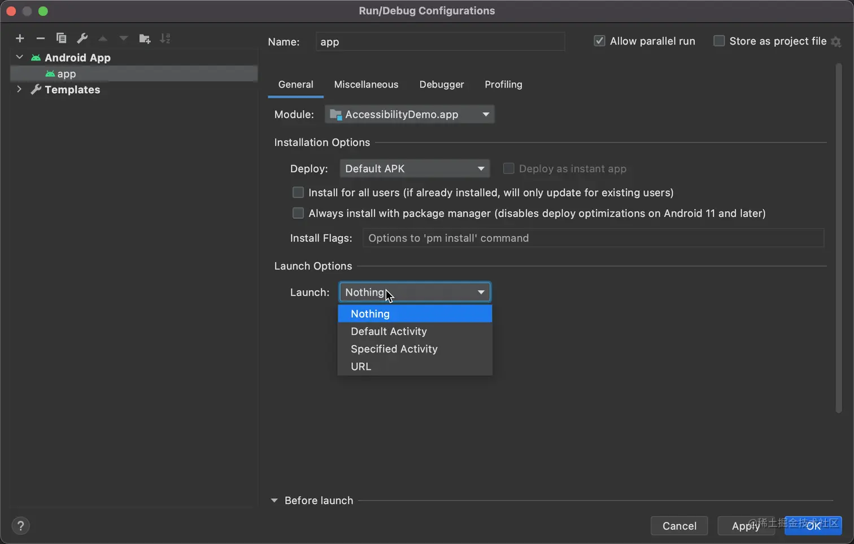Image resolution: width=854 pixels, height=544 pixels.
Task: Open the Module dropdown AccessibilityDemo.app
Action: coord(409,114)
